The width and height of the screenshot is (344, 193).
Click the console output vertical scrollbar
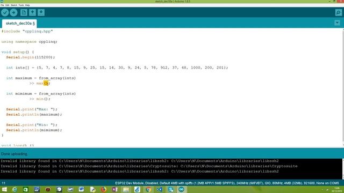point(343,169)
